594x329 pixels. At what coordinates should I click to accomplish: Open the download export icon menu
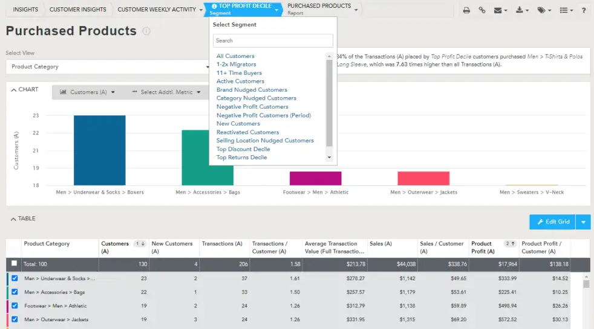click(x=523, y=10)
